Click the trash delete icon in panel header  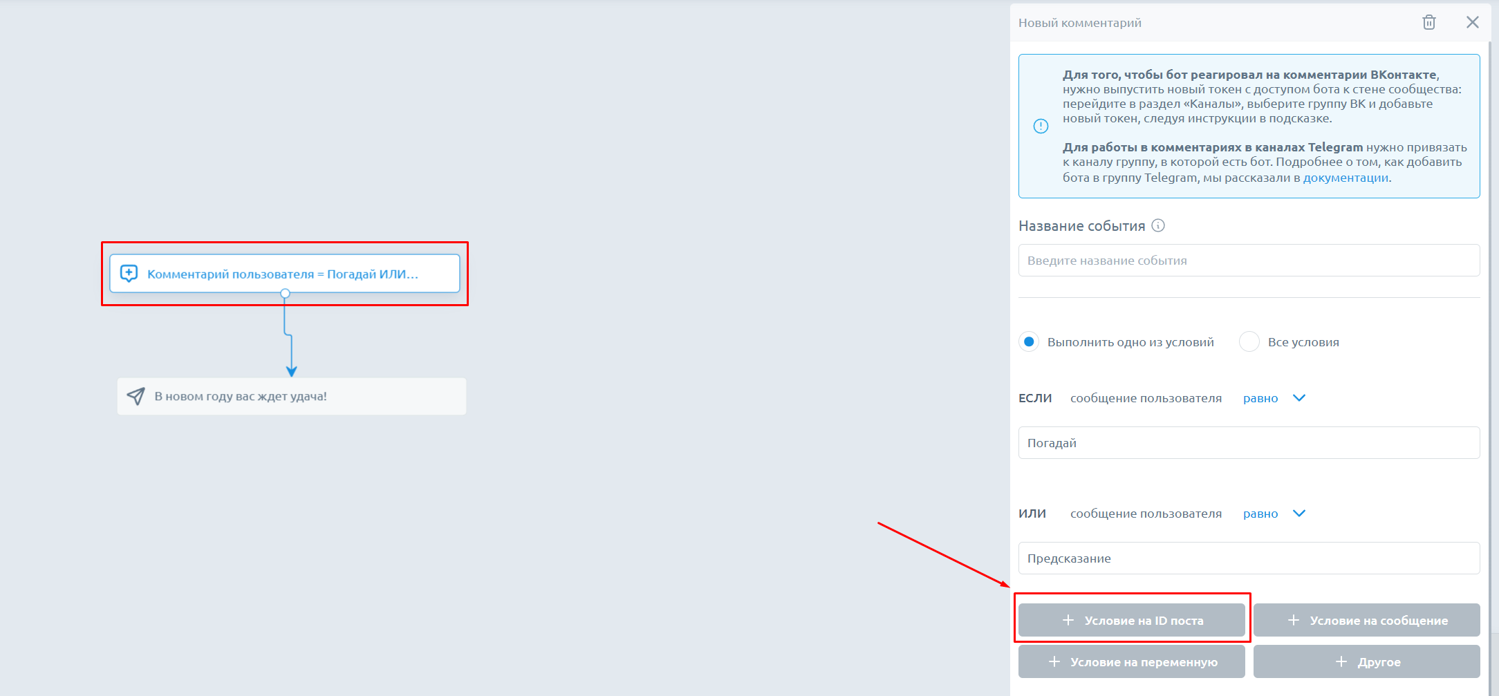click(1428, 23)
